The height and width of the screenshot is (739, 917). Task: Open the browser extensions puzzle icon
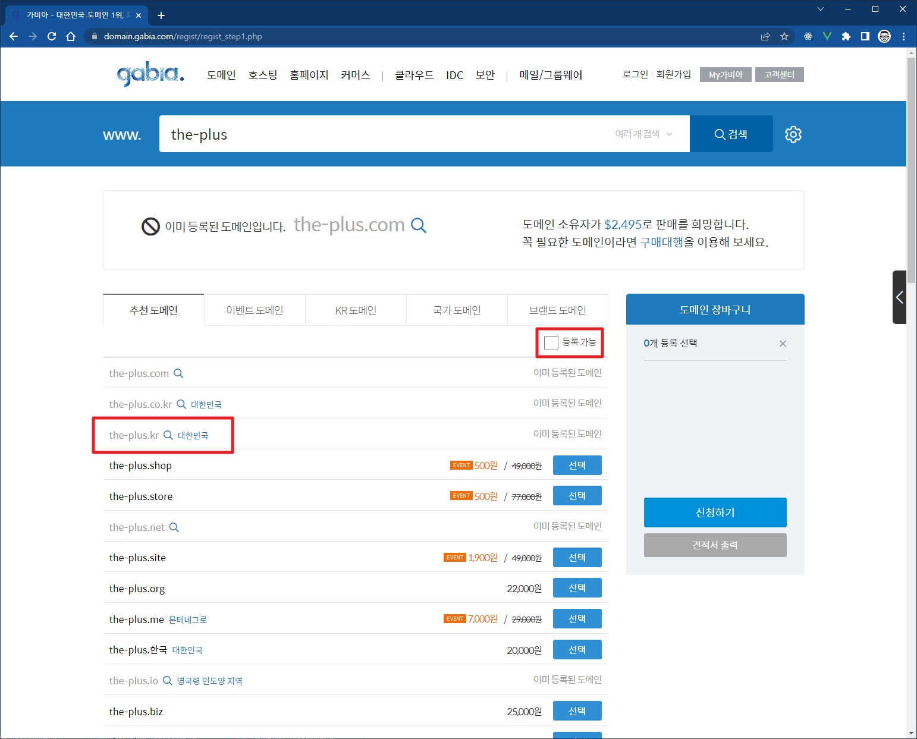pos(846,36)
